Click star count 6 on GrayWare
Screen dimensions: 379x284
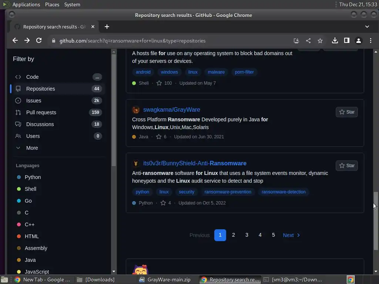(x=161, y=137)
